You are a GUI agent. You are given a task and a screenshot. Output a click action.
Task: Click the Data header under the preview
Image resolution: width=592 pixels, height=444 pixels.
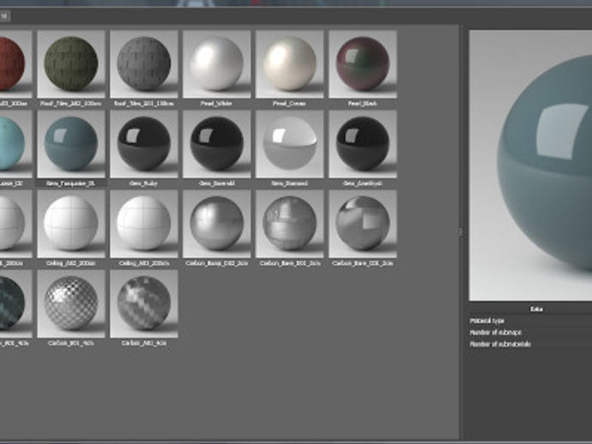coord(536,309)
